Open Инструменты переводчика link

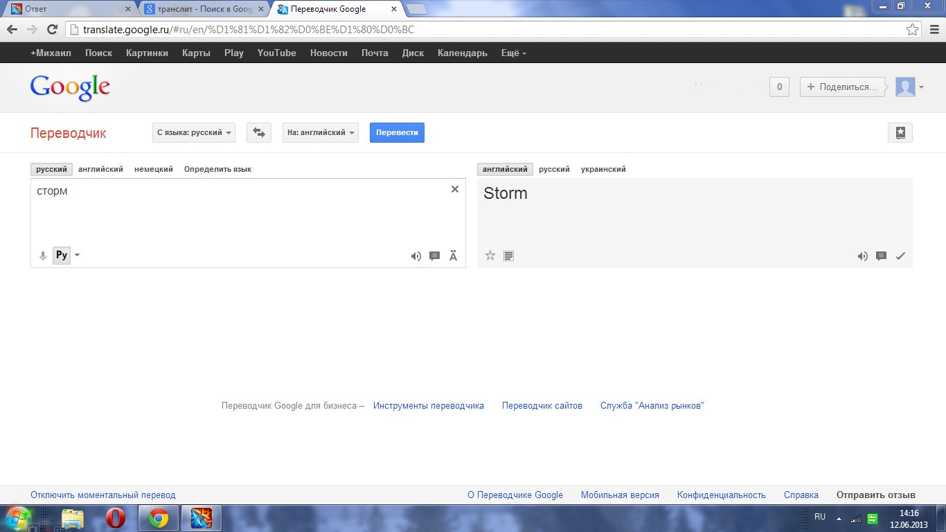coord(429,406)
